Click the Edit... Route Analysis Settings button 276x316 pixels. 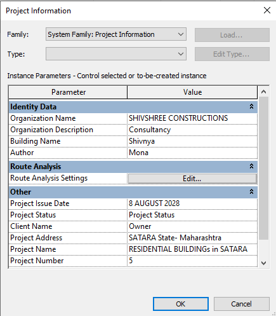192,179
